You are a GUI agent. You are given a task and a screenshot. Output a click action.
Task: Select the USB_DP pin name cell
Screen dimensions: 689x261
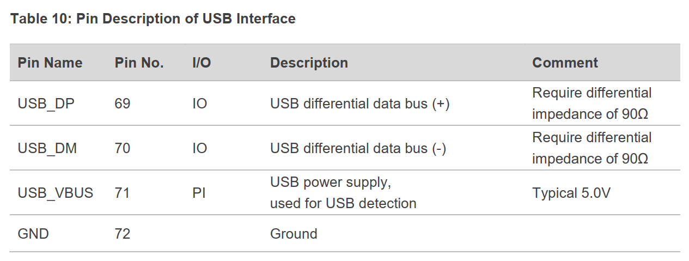coord(46,104)
